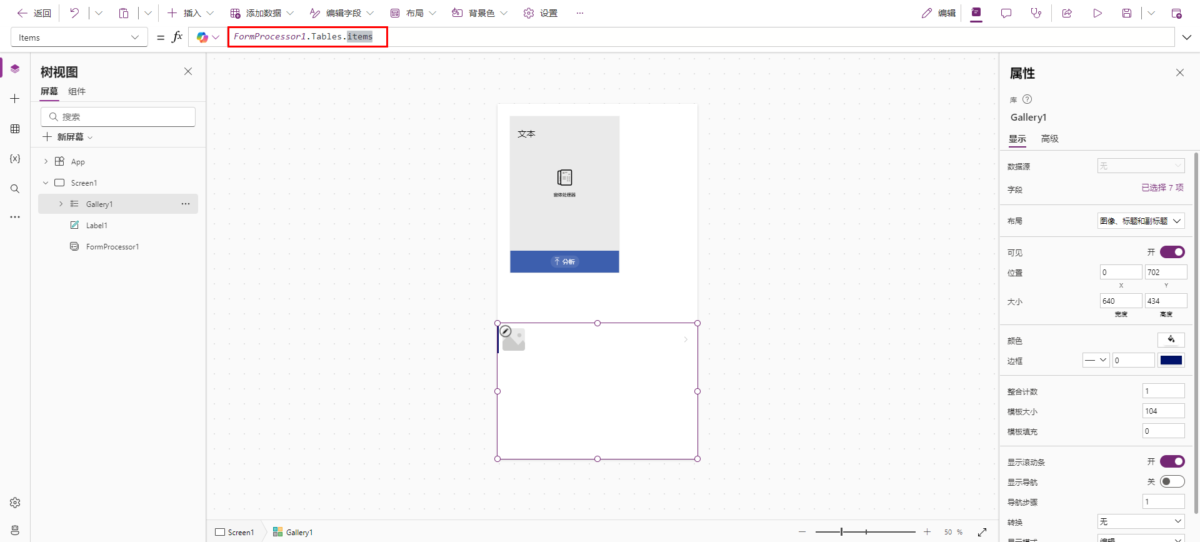The width and height of the screenshot is (1200, 542).
Task: Click the zoom slider at bottom
Action: 866,532
